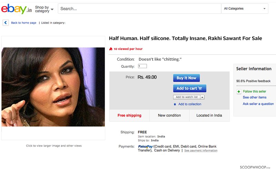
Task: Open the Add to watch list arrow
Action: pyautogui.click(x=202, y=97)
